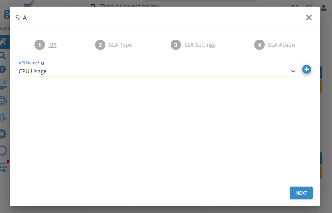Viewport: 332px width, 213px height.
Task: Click the info icon beside KPI Name
Action: [x=42, y=63]
